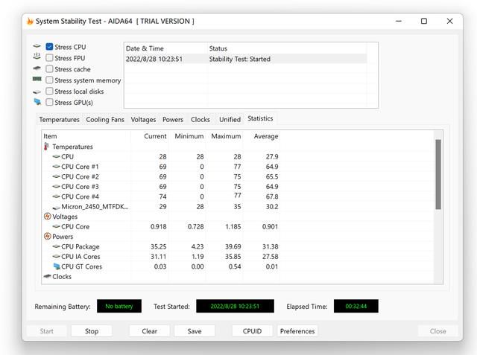Click the AIDA64 flame icon in title bar

pyautogui.click(x=30, y=22)
